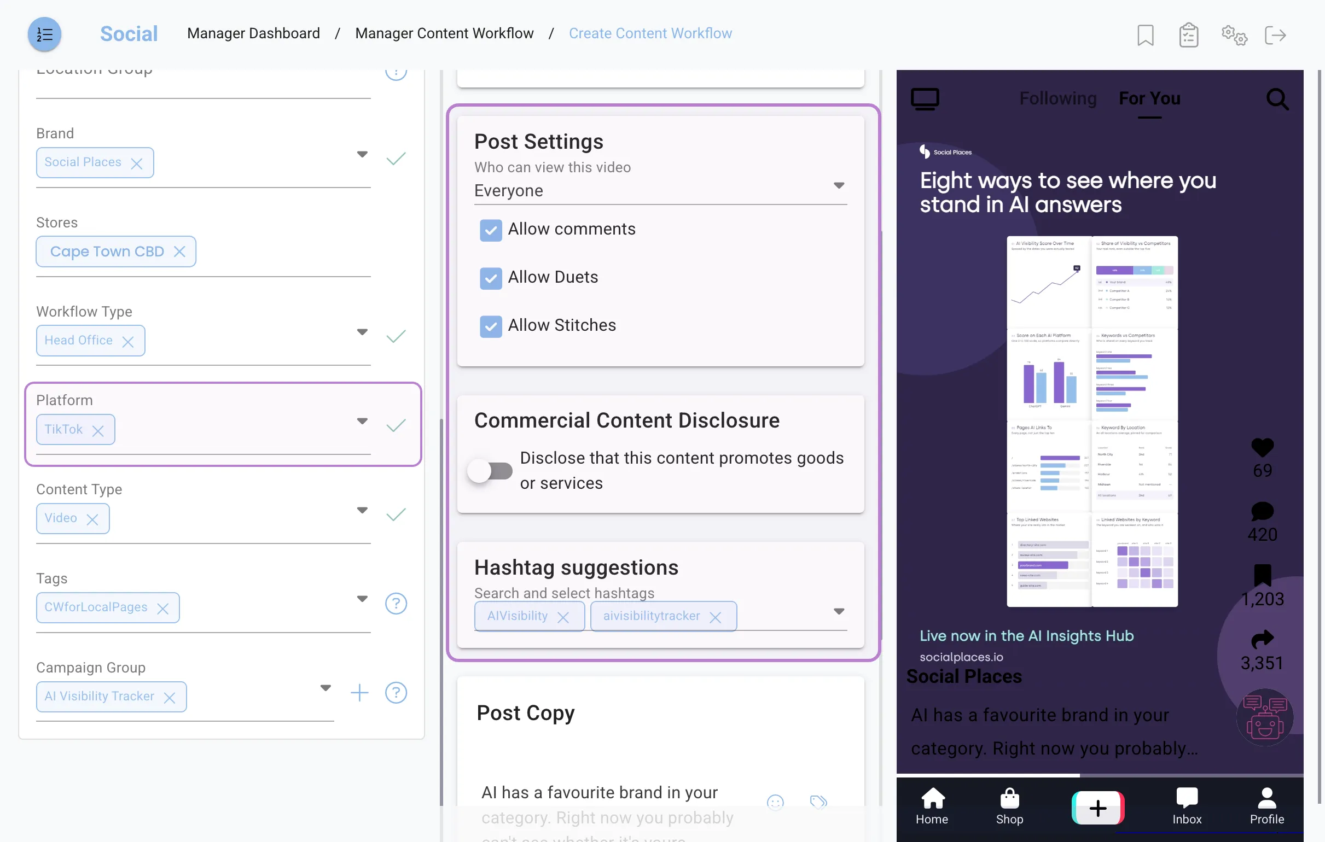The height and width of the screenshot is (842, 1325).
Task: Switch to the For You tab in preview
Action: click(1149, 98)
